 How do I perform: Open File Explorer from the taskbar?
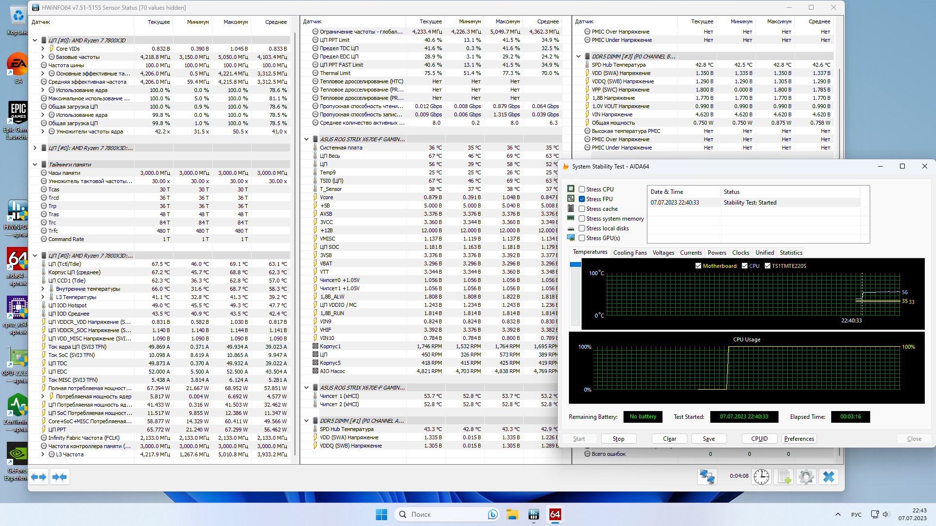click(x=512, y=514)
